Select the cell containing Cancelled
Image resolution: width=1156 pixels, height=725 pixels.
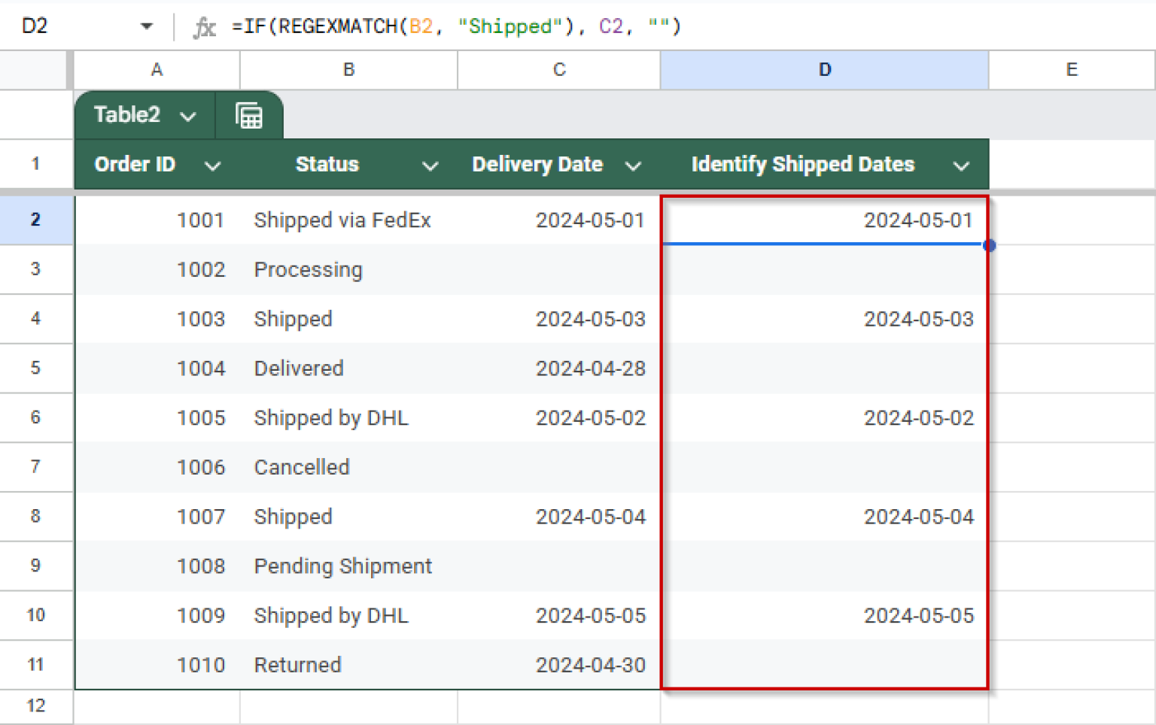coord(302,467)
